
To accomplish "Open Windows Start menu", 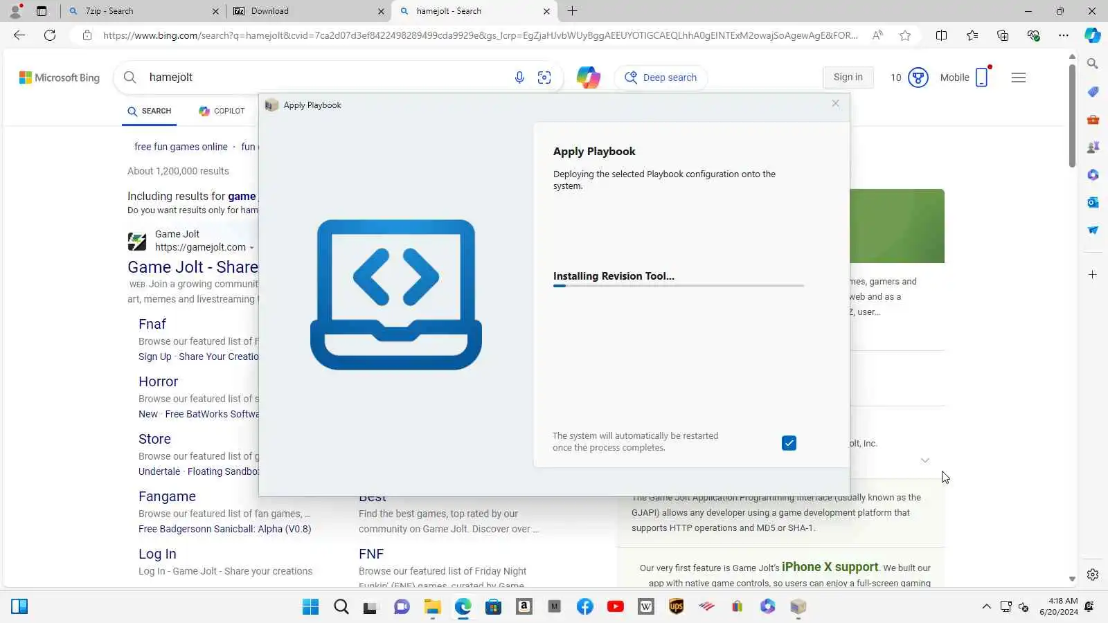I will (311, 607).
